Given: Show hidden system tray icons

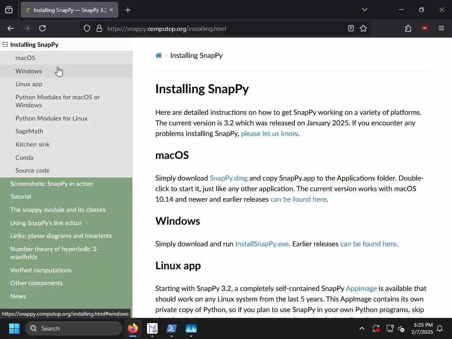Looking at the screenshot, I should point(362,328).
